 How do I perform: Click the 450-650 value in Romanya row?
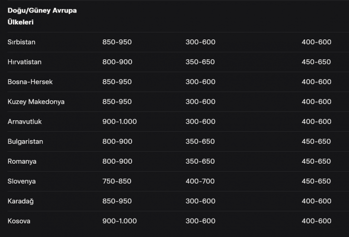point(316,162)
